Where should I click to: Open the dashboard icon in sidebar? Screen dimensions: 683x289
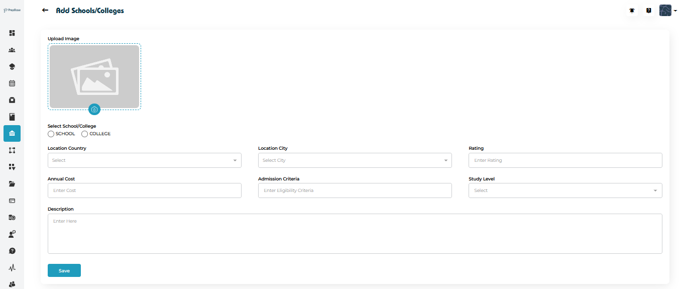[12, 33]
